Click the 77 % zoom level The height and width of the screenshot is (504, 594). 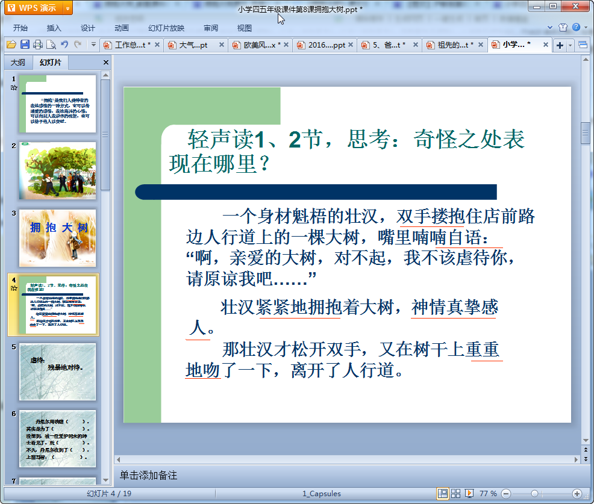489,493
